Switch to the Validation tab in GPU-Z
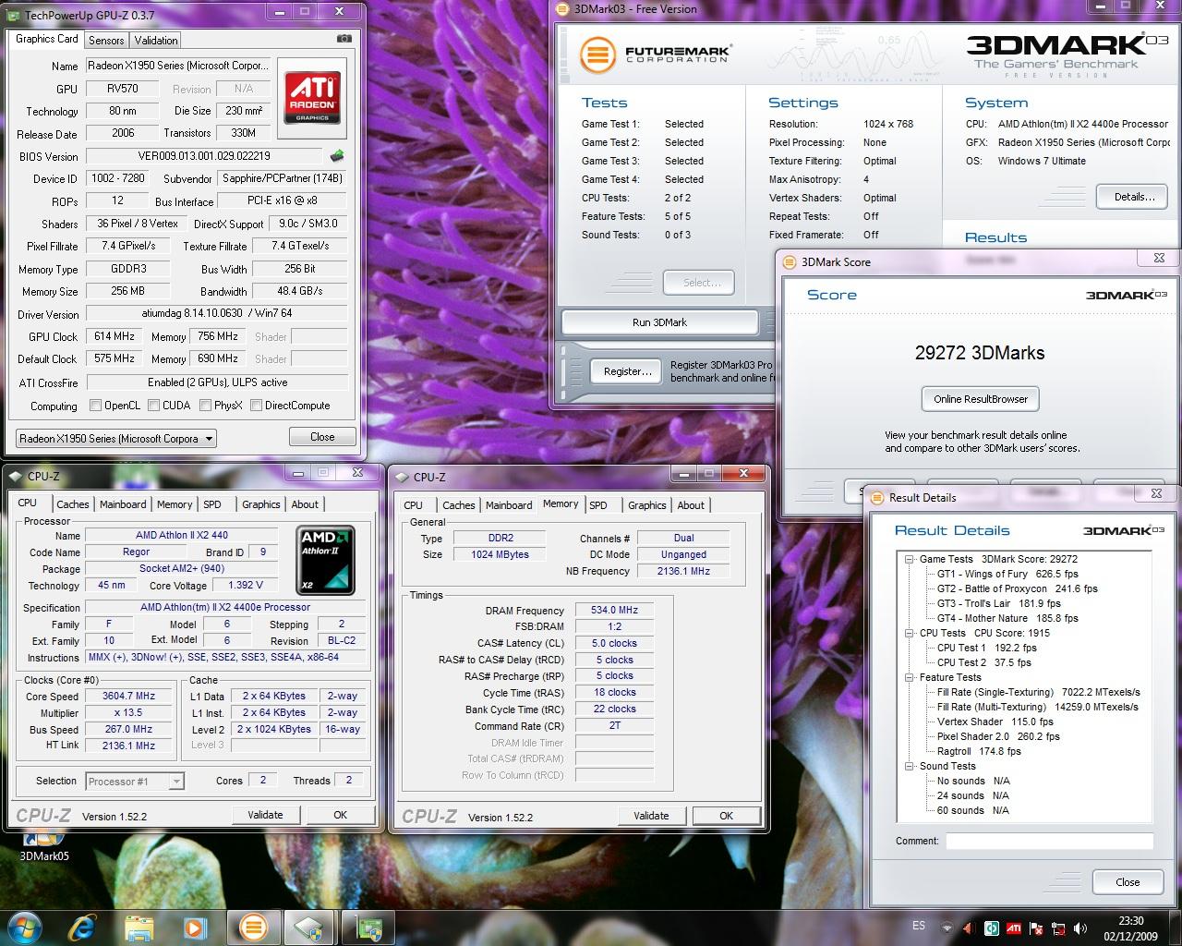 (156, 41)
